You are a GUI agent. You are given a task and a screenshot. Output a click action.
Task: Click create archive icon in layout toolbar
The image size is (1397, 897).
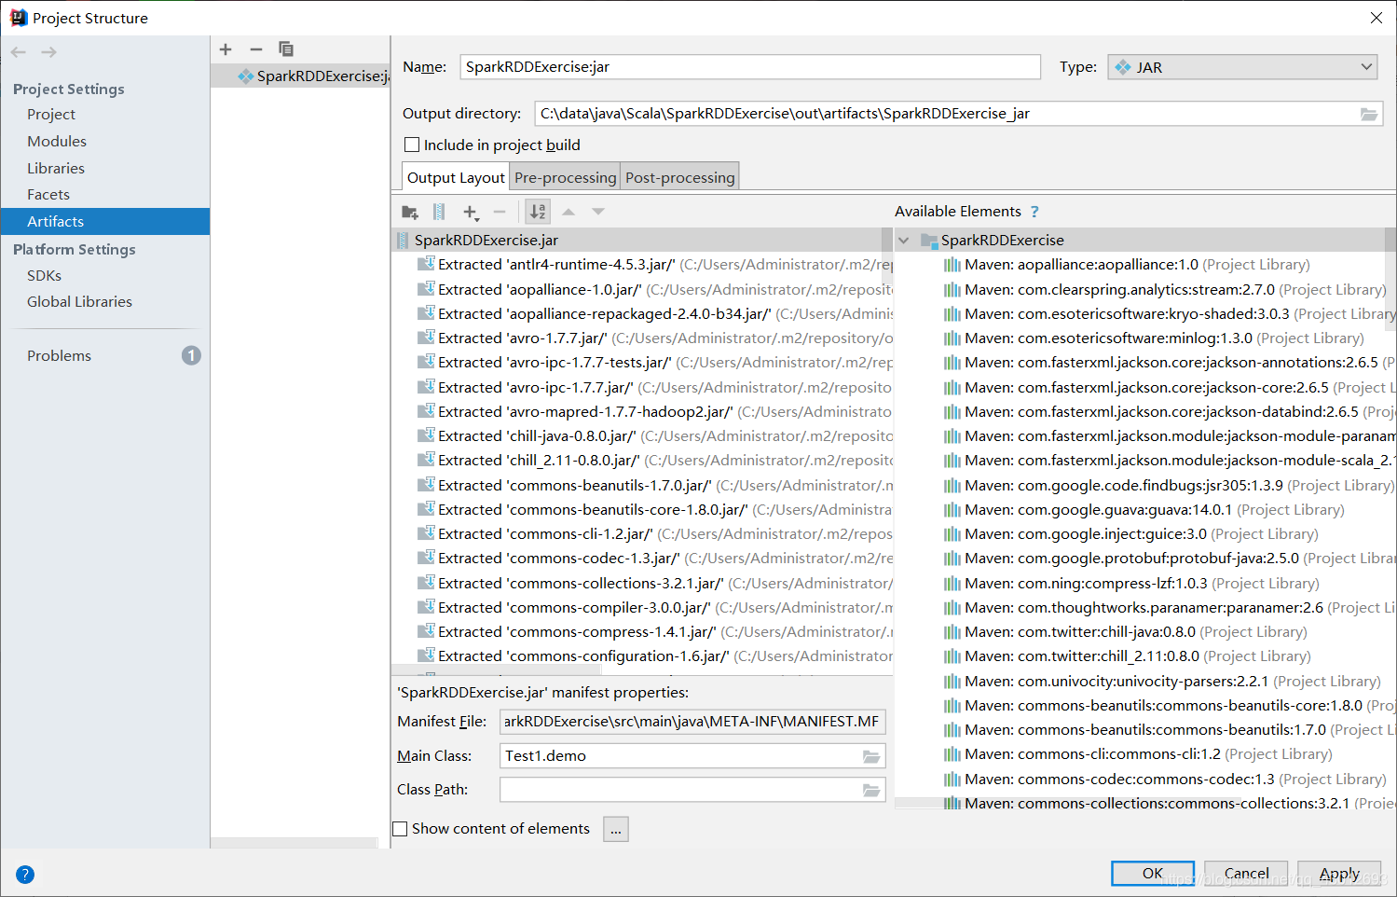coord(439,212)
